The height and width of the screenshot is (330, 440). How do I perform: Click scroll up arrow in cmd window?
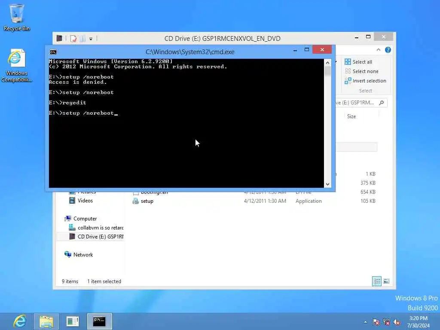click(327, 63)
